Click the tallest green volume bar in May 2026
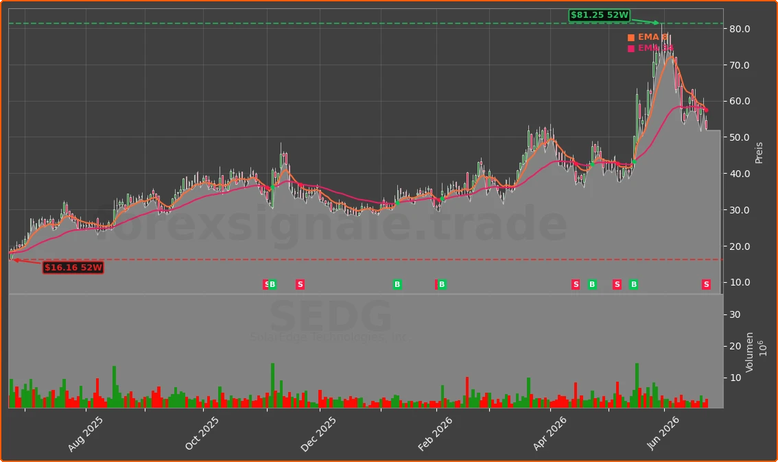Screen dimensions: 778x462 click(x=637, y=386)
